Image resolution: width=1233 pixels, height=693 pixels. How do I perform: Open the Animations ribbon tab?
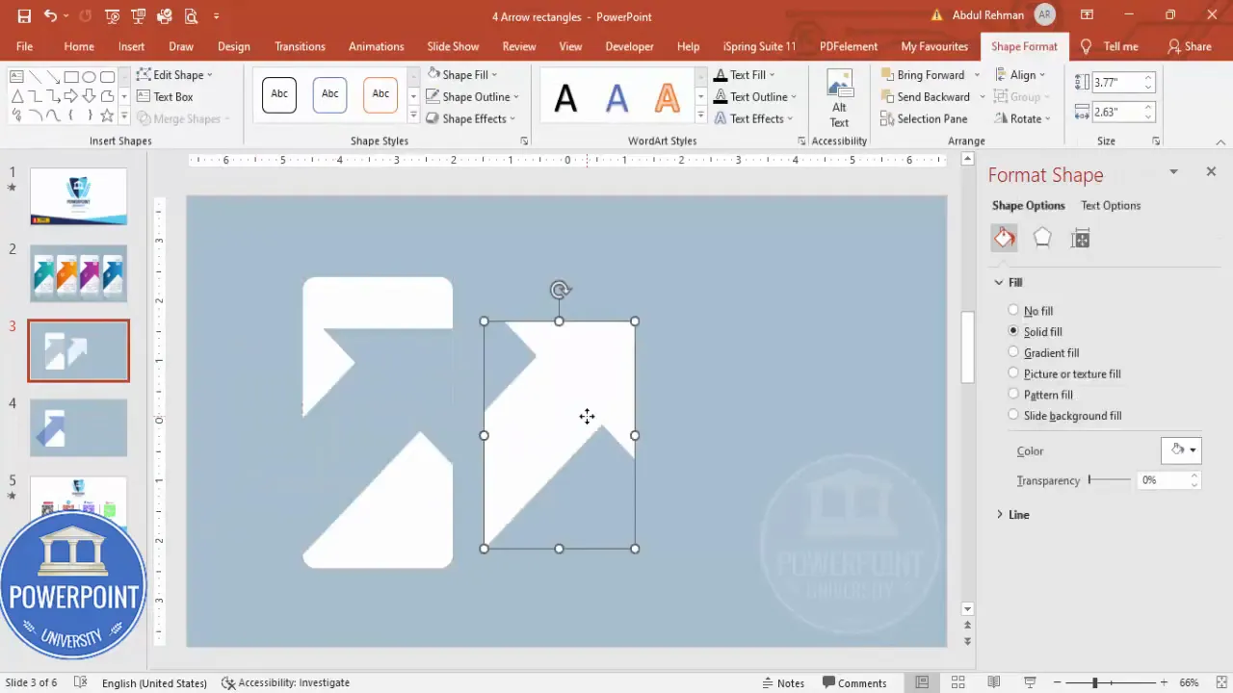click(x=376, y=46)
